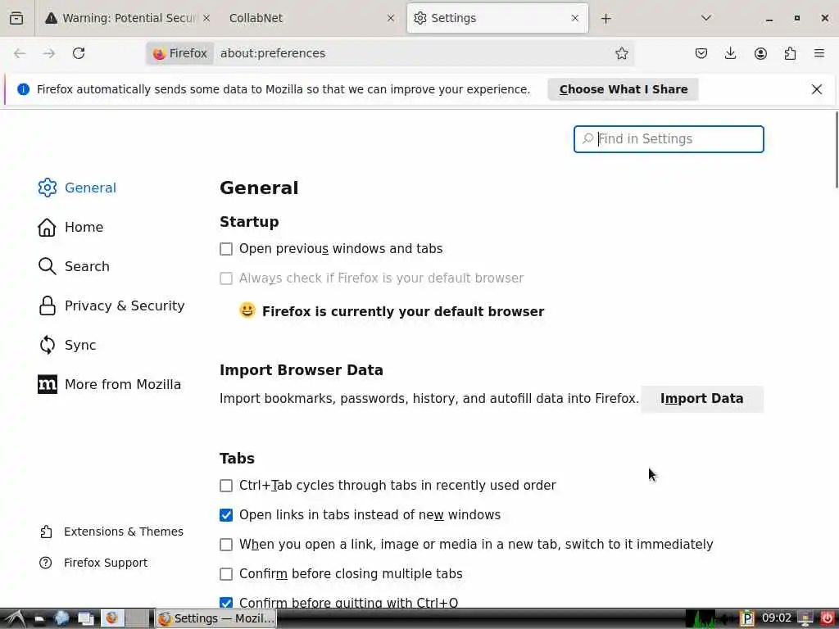Click the info icon in notification bar
The height and width of the screenshot is (629, 839).
click(23, 89)
